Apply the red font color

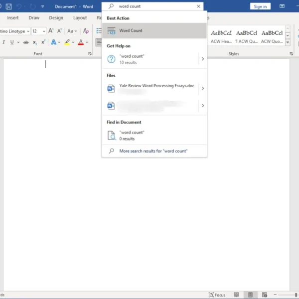click(81, 42)
